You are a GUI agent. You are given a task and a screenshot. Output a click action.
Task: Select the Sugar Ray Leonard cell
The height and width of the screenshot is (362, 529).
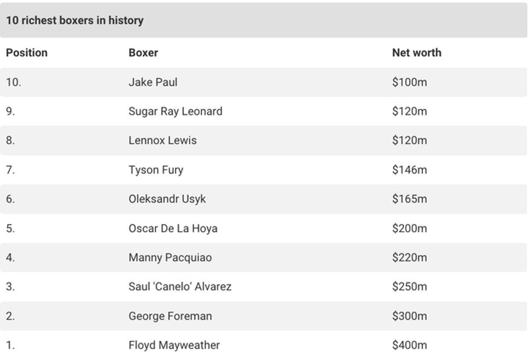(175, 112)
